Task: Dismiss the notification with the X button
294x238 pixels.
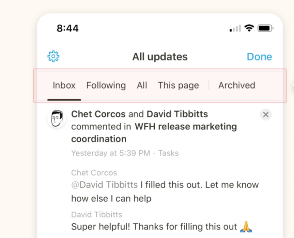Action: 266,115
